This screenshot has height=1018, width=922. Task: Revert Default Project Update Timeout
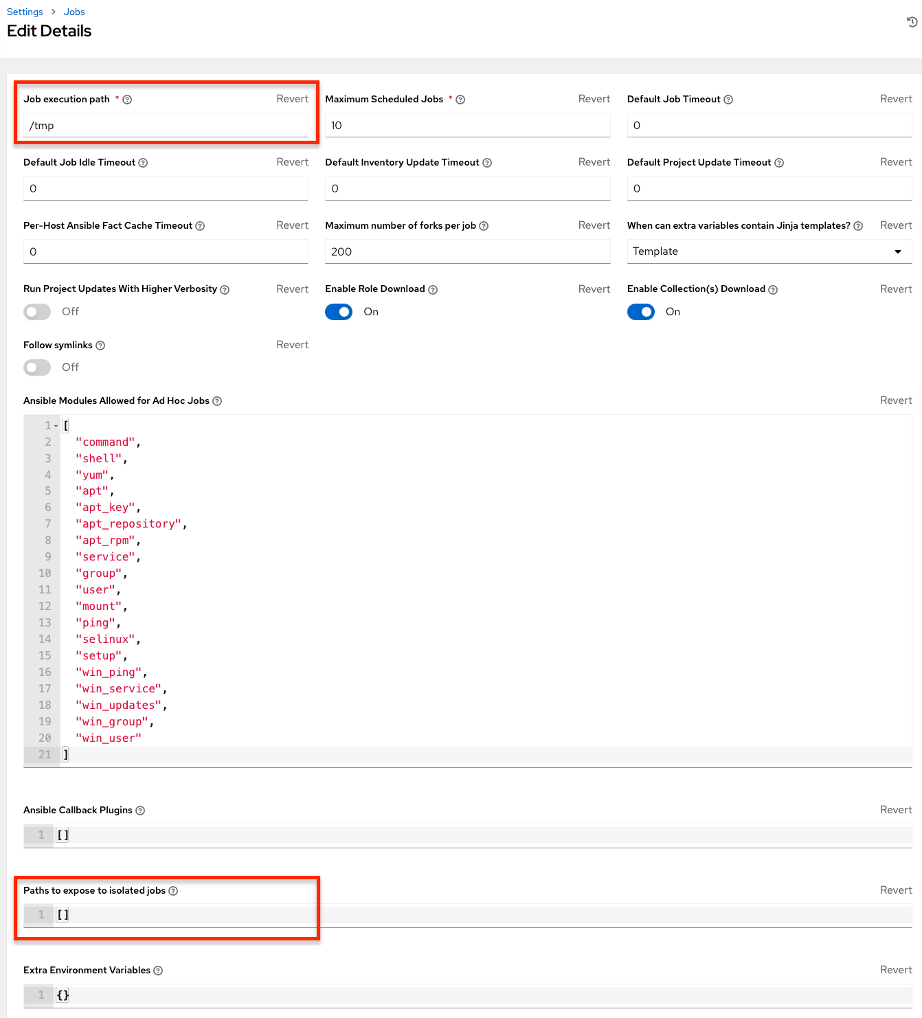(896, 162)
